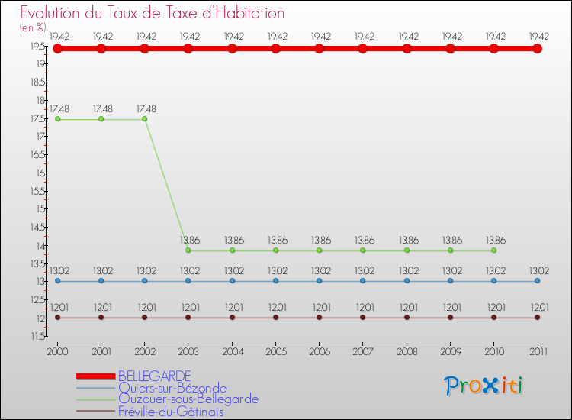Click the 19.42 value label above 2011
The width and height of the screenshot is (572, 420).
click(538, 36)
